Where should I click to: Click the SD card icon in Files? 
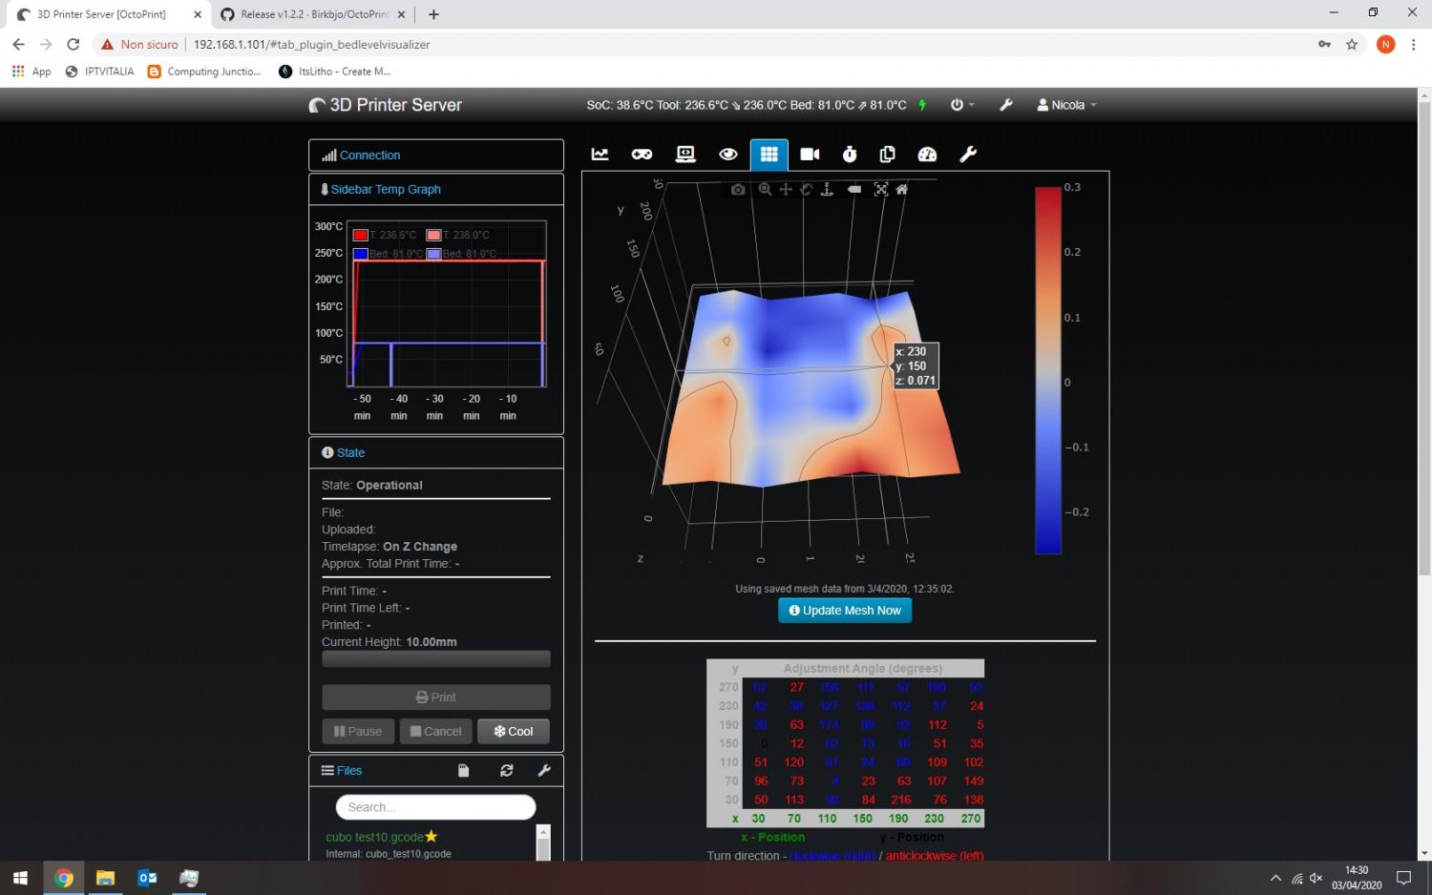click(x=464, y=771)
